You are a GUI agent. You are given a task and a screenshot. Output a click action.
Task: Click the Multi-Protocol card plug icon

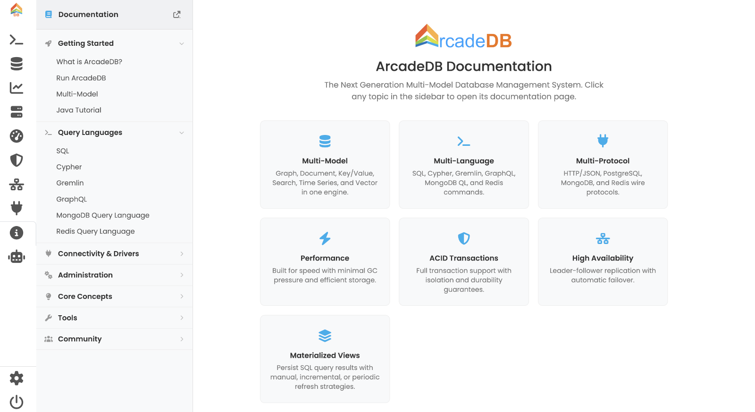pyautogui.click(x=603, y=141)
